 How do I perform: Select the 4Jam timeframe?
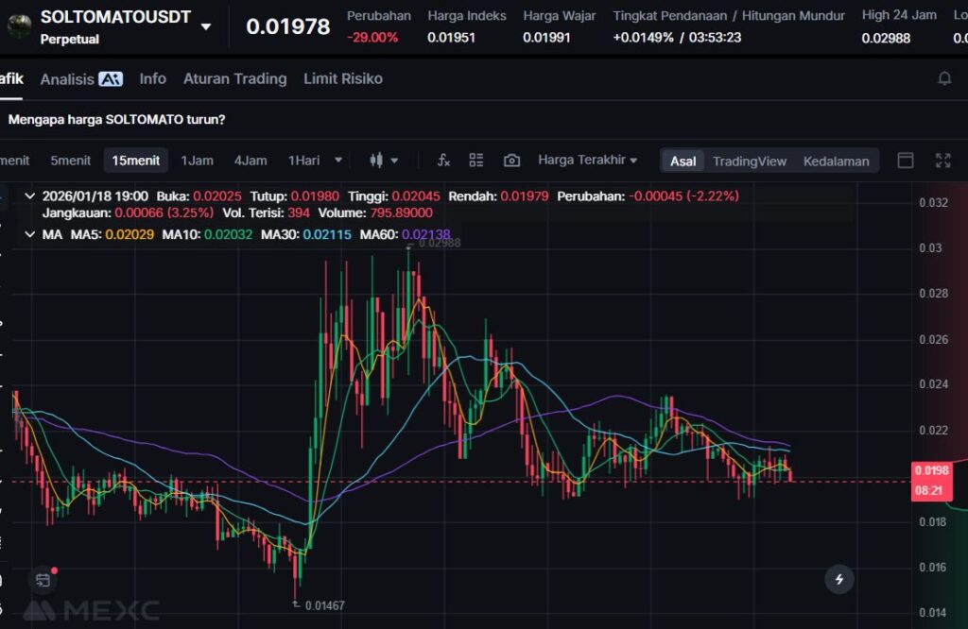(x=251, y=161)
